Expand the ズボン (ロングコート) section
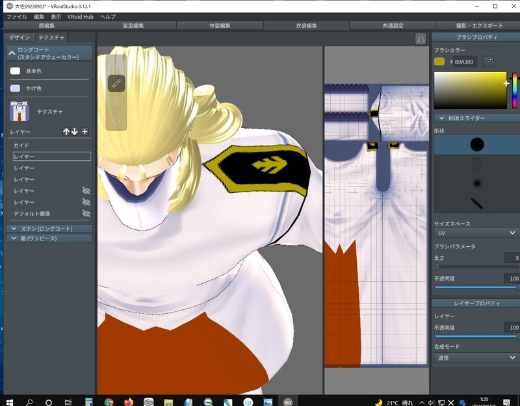Image resolution: width=520 pixels, height=406 pixels. point(49,229)
